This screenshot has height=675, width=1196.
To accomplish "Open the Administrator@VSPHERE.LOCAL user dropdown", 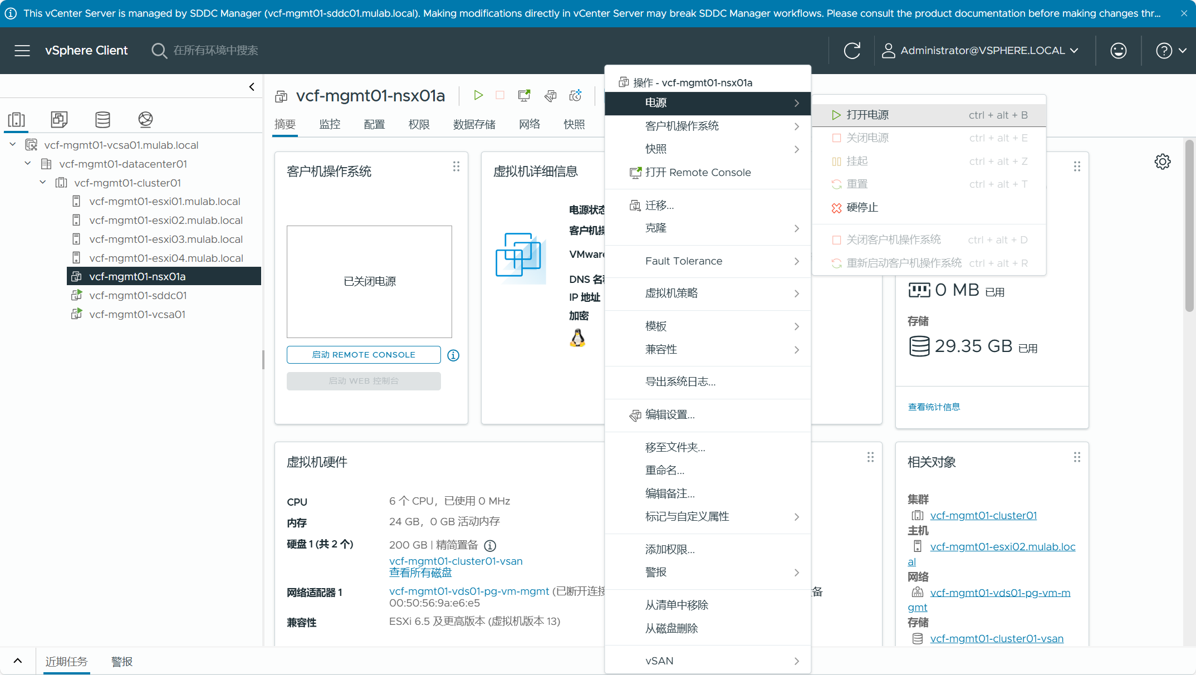I will pos(981,51).
